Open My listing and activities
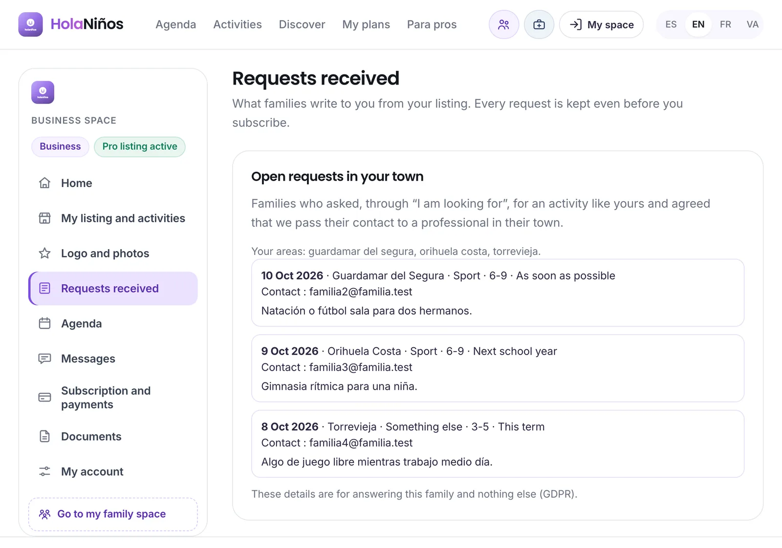 [113, 218]
